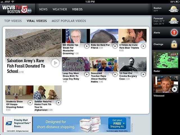
Task: Play the Kids Go Bald For Friend video
Action: coord(115,46)
